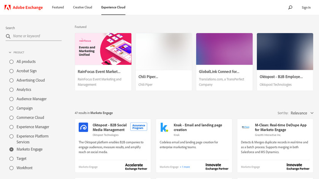Go to Adobe Exchange home link
Viewport: 319px width, 179px height.
[x=28, y=8]
